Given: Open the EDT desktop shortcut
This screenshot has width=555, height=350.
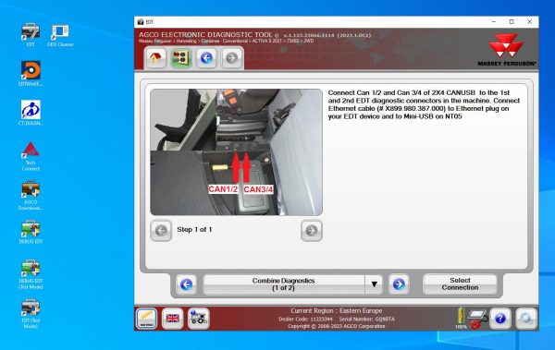Looking at the screenshot, I should coord(31,35).
